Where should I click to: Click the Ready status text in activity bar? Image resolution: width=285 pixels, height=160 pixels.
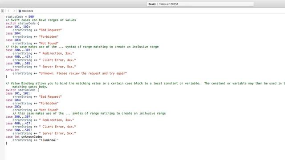point(152,4)
